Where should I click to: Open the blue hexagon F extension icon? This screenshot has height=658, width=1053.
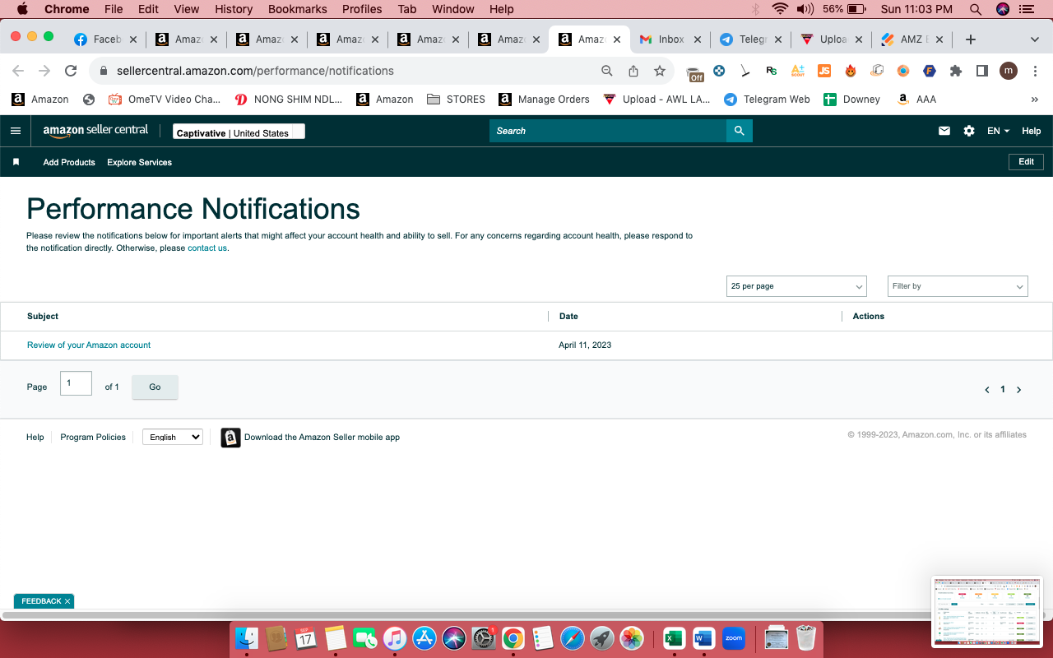coord(930,71)
